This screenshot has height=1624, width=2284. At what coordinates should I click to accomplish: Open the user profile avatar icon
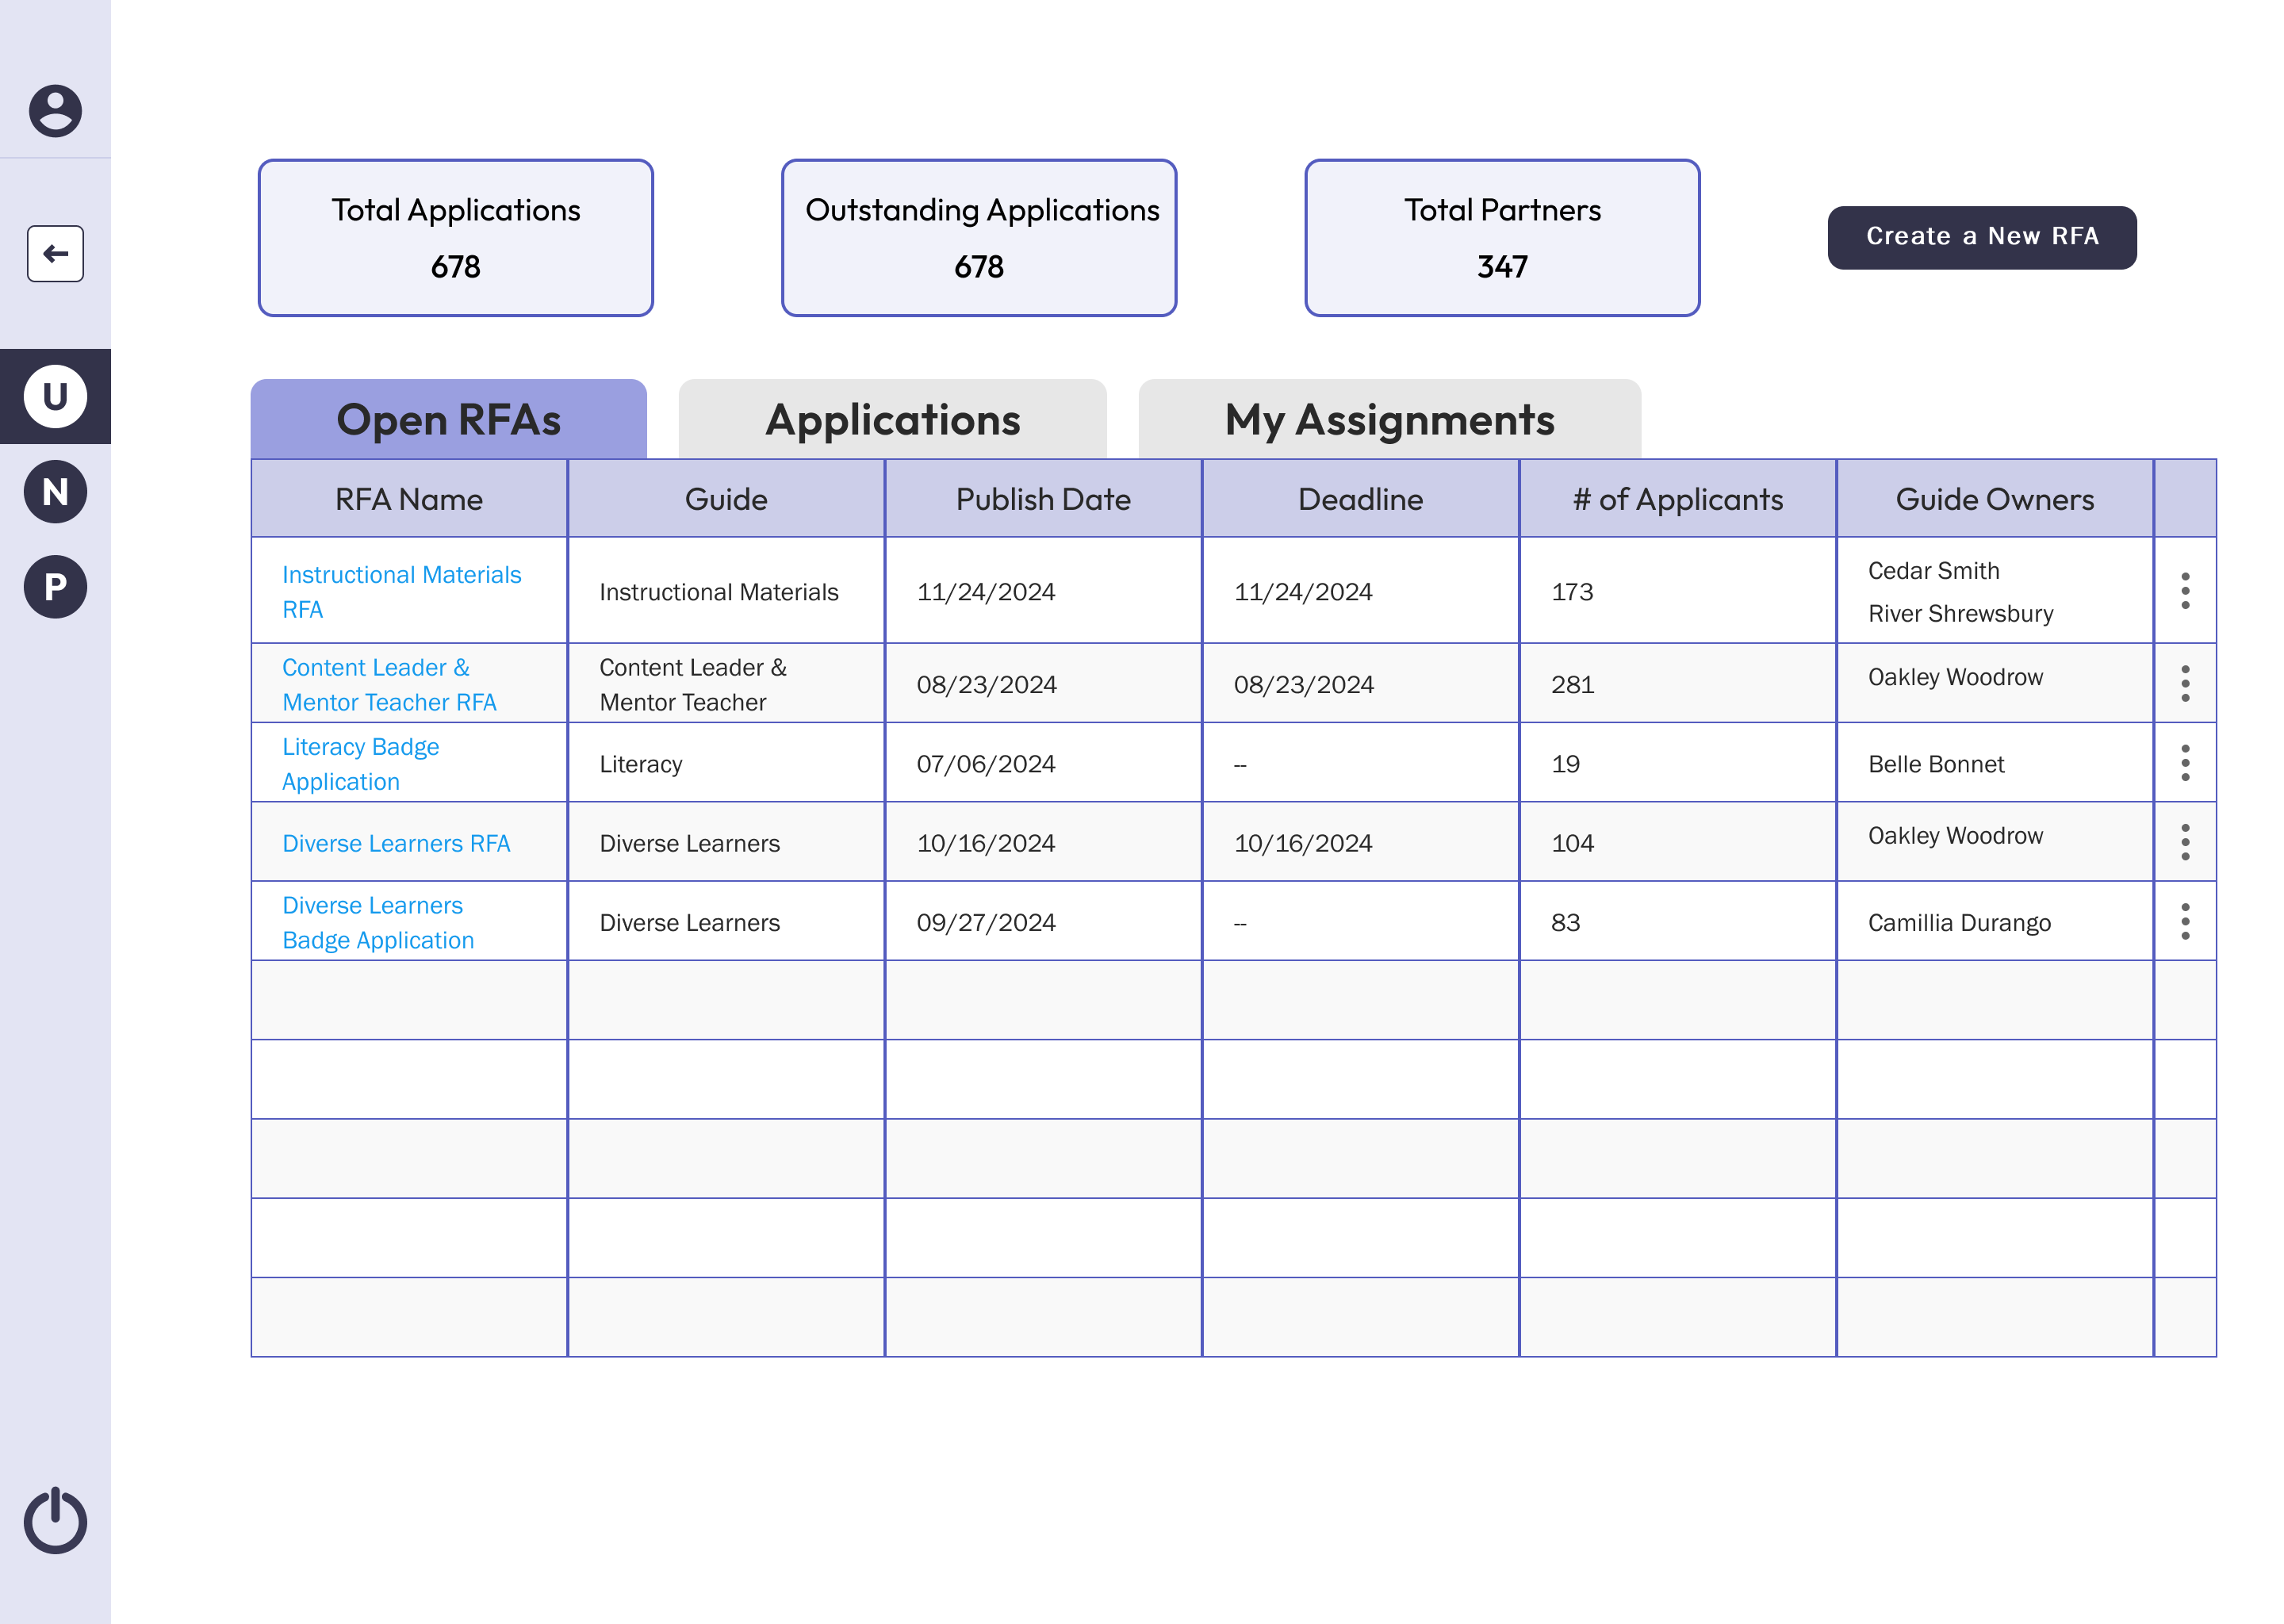click(x=55, y=110)
